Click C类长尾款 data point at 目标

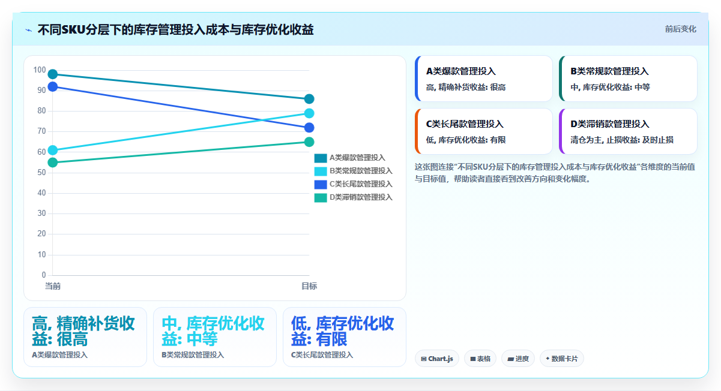point(309,128)
